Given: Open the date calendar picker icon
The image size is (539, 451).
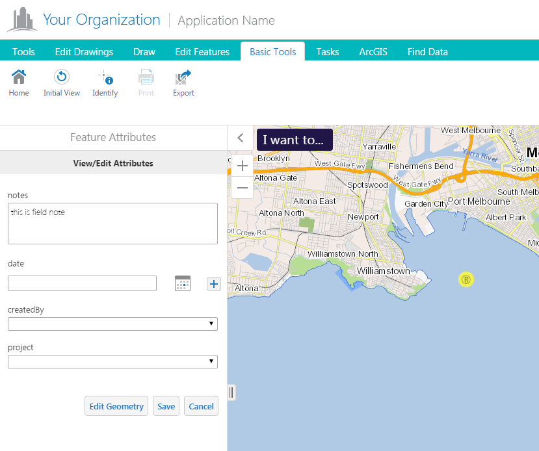Looking at the screenshot, I should coord(183,283).
